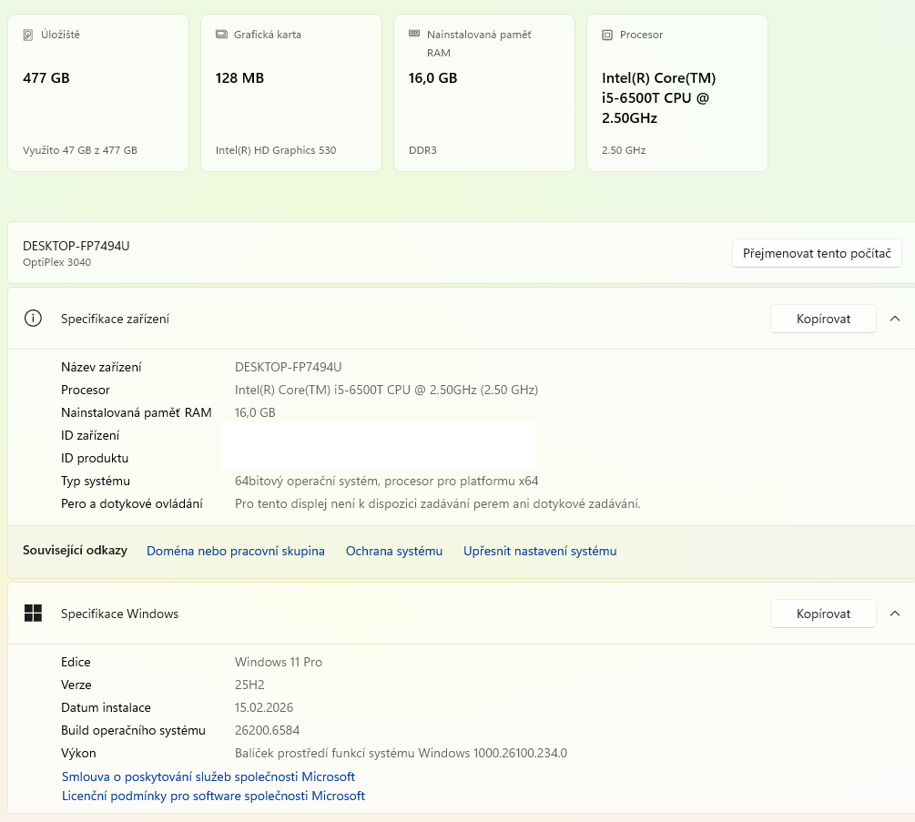This screenshot has width=915, height=822.
Task: Copy Windows specs with the Kopírovat button
Action: 823,614
